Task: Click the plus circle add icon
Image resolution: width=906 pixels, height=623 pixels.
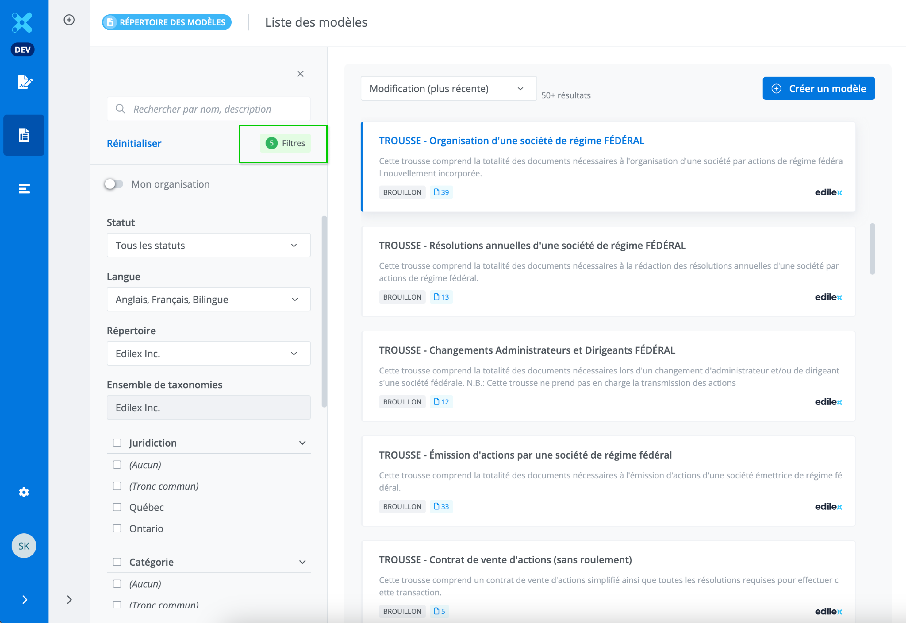Action: [69, 20]
